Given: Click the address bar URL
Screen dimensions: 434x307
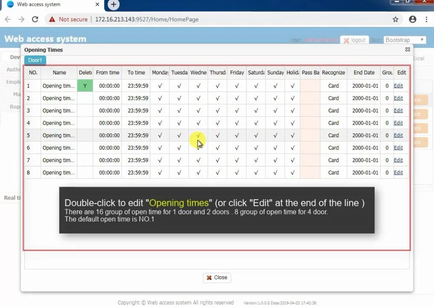Looking at the screenshot, I should point(147,20).
